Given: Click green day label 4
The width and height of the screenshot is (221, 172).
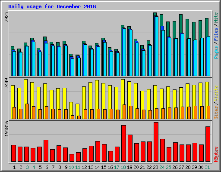Looking at the screenshot, I should click(34, 167).
